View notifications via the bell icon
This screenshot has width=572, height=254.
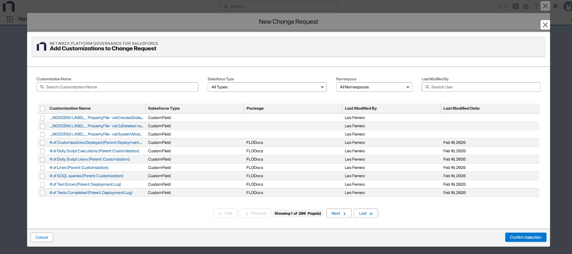555,6
